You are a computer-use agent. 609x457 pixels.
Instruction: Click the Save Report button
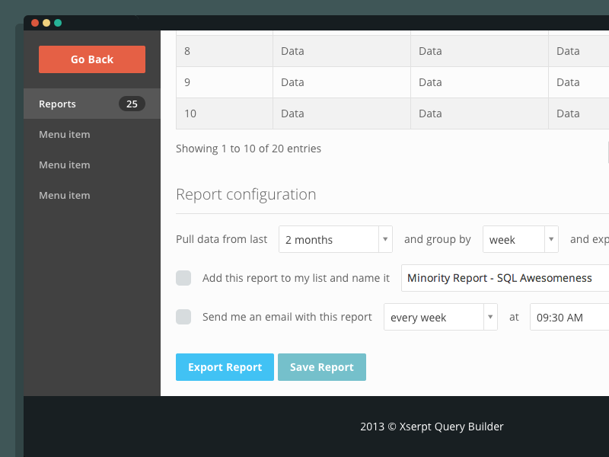click(322, 367)
